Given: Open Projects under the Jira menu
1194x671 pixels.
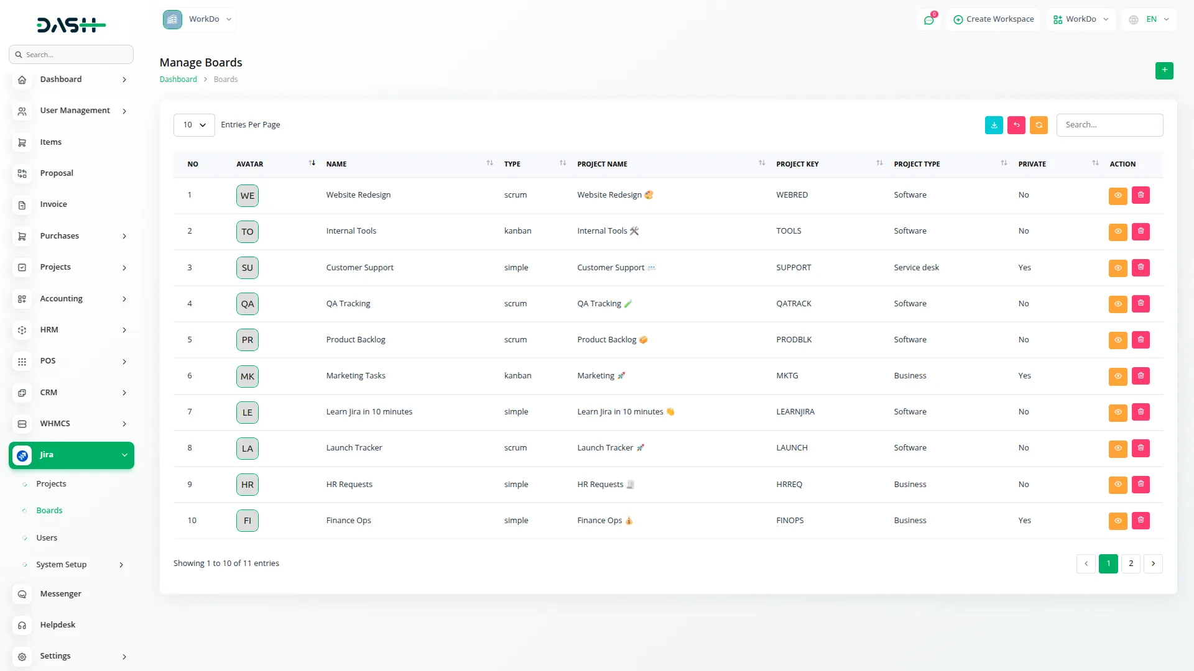Looking at the screenshot, I should [51, 483].
